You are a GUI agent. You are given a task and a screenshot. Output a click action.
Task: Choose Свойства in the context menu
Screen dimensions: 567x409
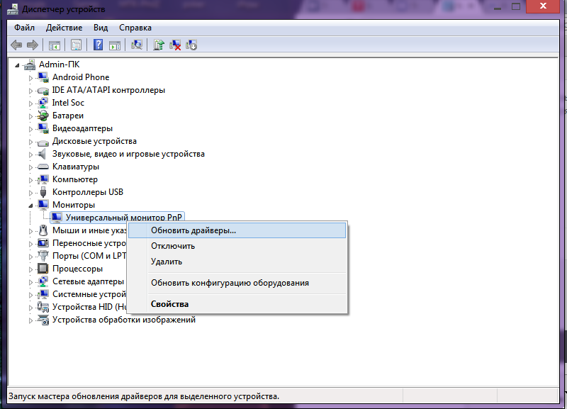pos(169,304)
